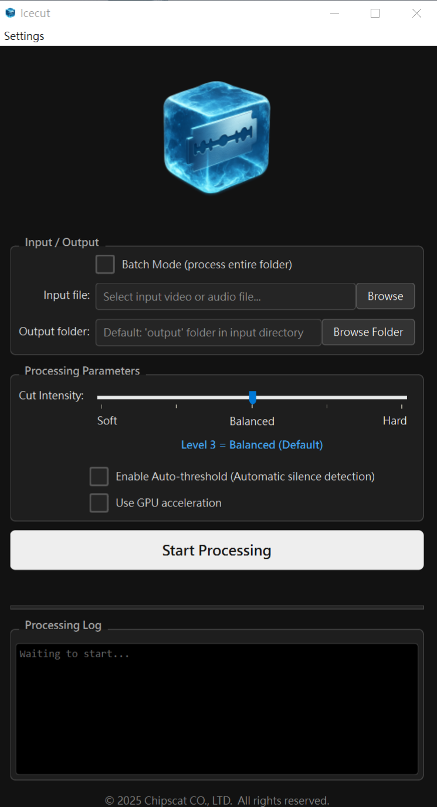Click the progress bar above Processing Log
437x807 pixels.
click(216, 607)
